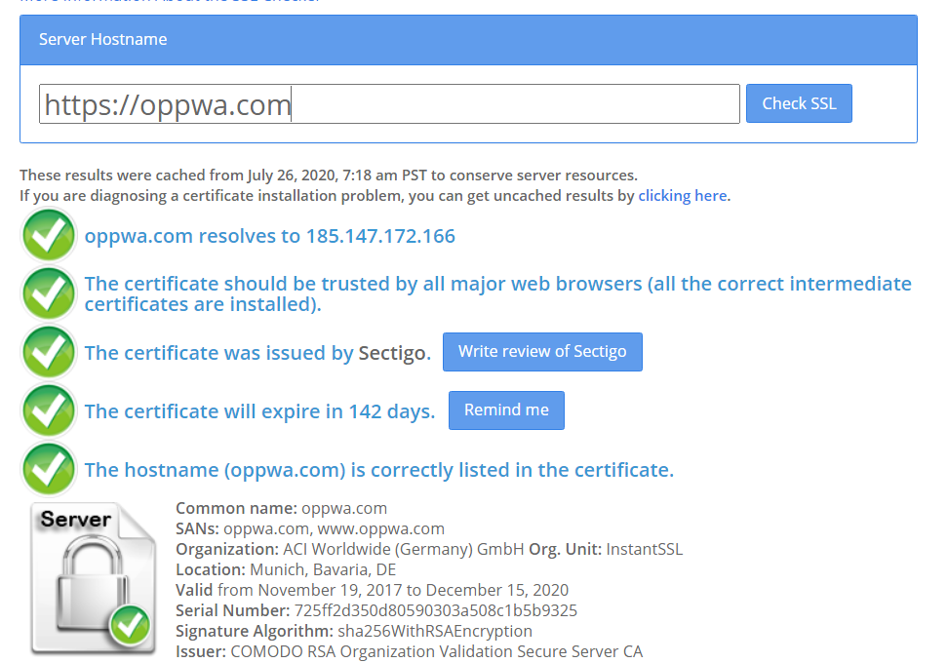The image size is (948, 663).
Task: Focus the Server Hostname input field
Action: (389, 104)
